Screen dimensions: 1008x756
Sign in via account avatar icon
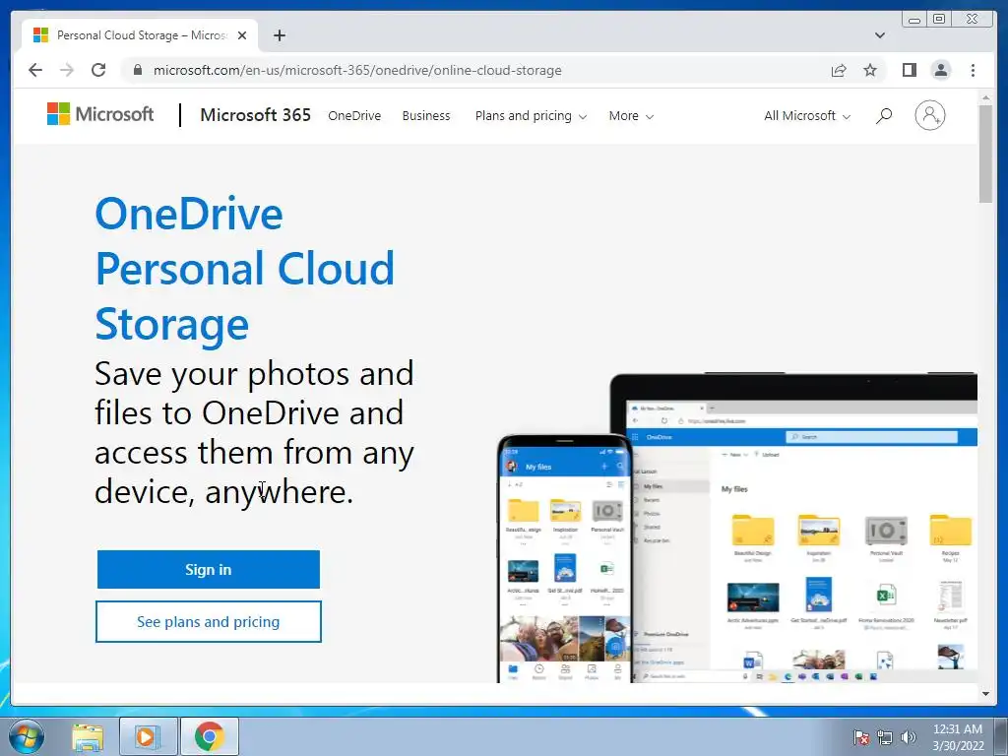pyautogui.click(x=929, y=115)
